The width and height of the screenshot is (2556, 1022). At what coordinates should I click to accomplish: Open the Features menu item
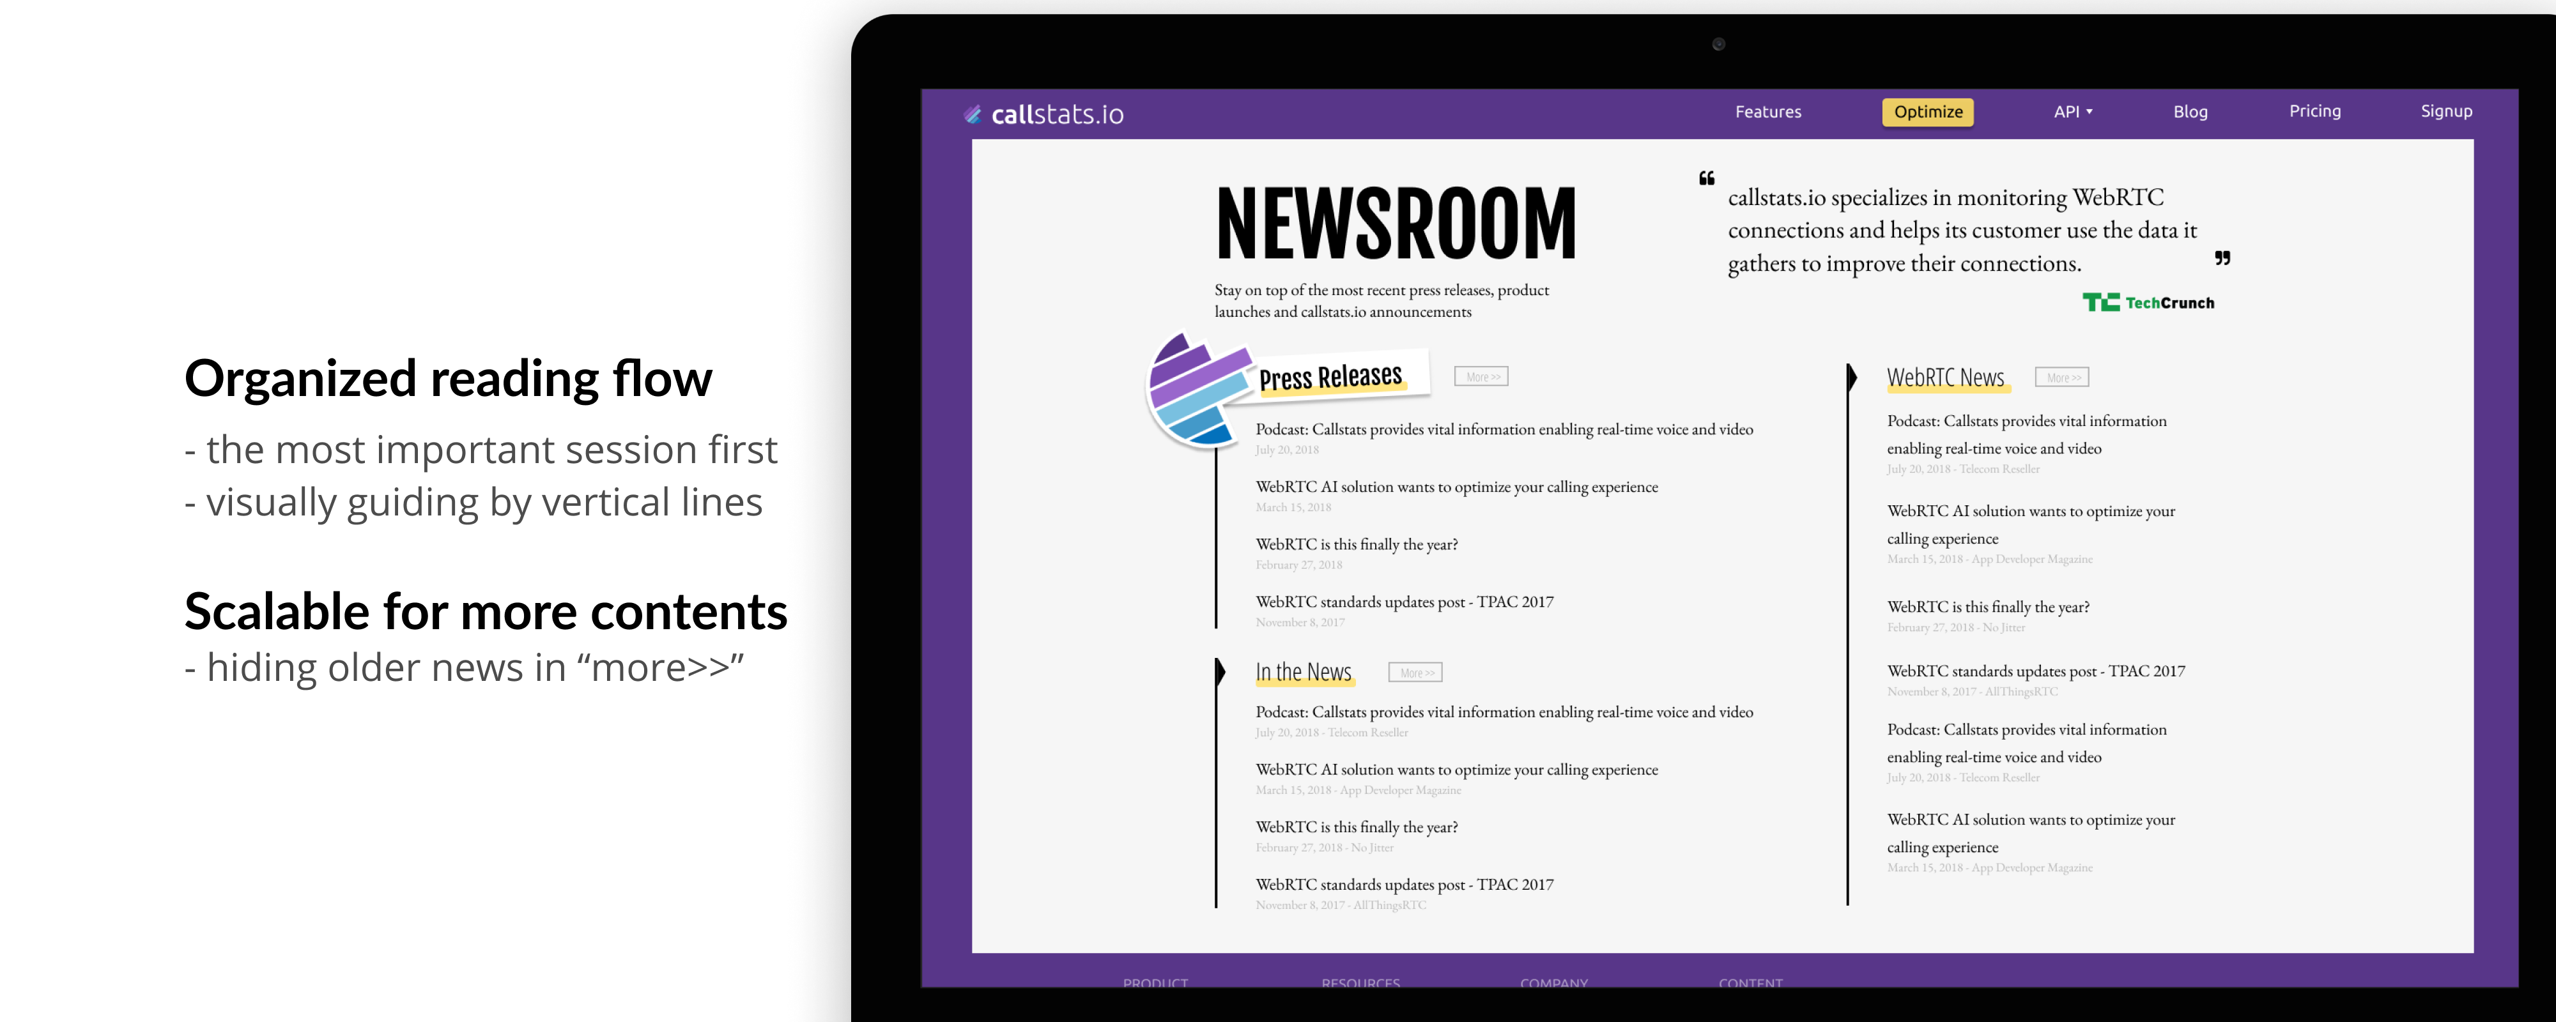click(x=1767, y=112)
